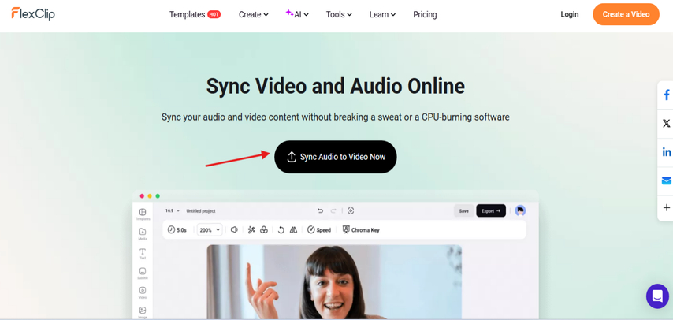Click the Save button in editor
The image size is (673, 320).
(464, 211)
